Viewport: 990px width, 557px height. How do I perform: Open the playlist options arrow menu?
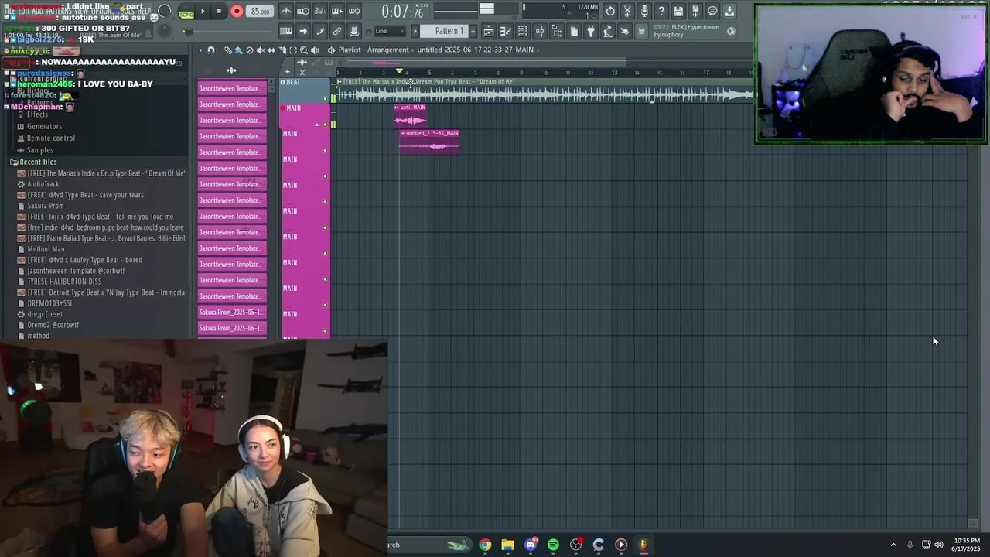coord(200,50)
